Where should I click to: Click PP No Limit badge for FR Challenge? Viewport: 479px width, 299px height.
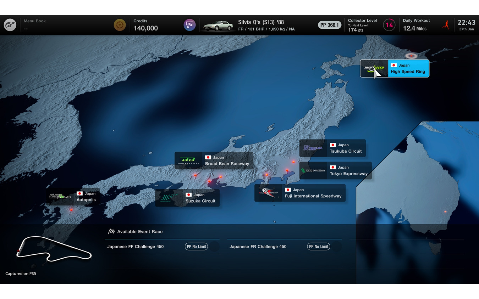click(319, 247)
